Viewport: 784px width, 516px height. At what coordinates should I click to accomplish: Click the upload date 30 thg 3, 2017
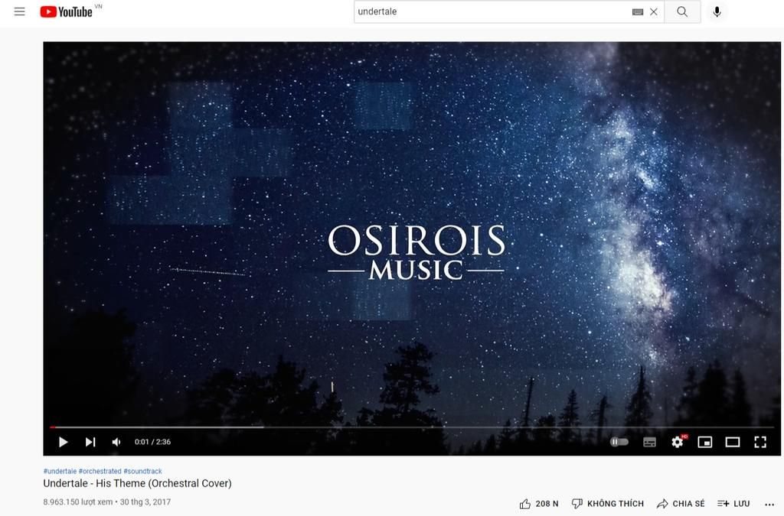[x=145, y=502]
